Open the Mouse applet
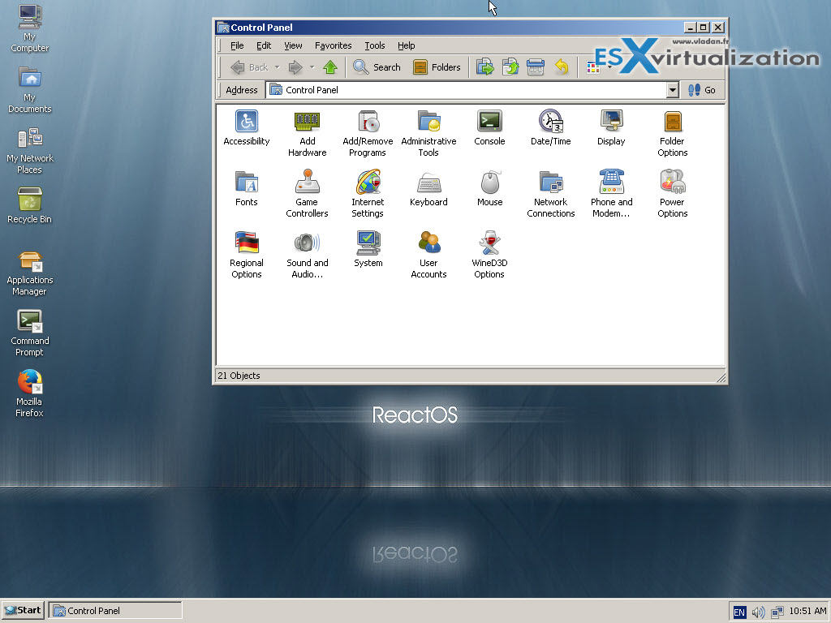 [489, 188]
